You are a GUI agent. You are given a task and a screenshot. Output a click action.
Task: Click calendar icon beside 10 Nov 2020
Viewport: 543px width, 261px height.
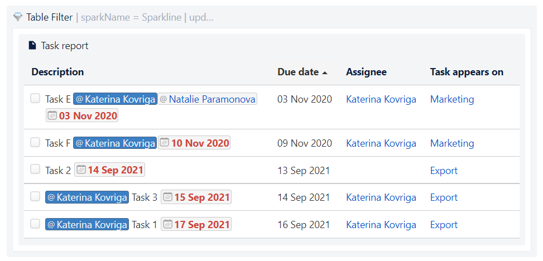tap(164, 143)
